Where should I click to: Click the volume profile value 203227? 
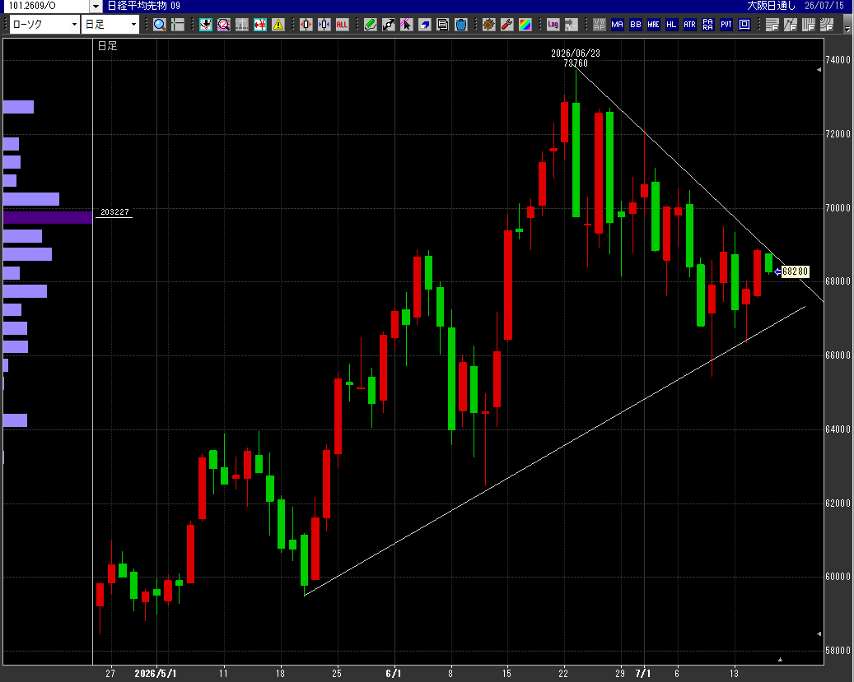pos(114,211)
